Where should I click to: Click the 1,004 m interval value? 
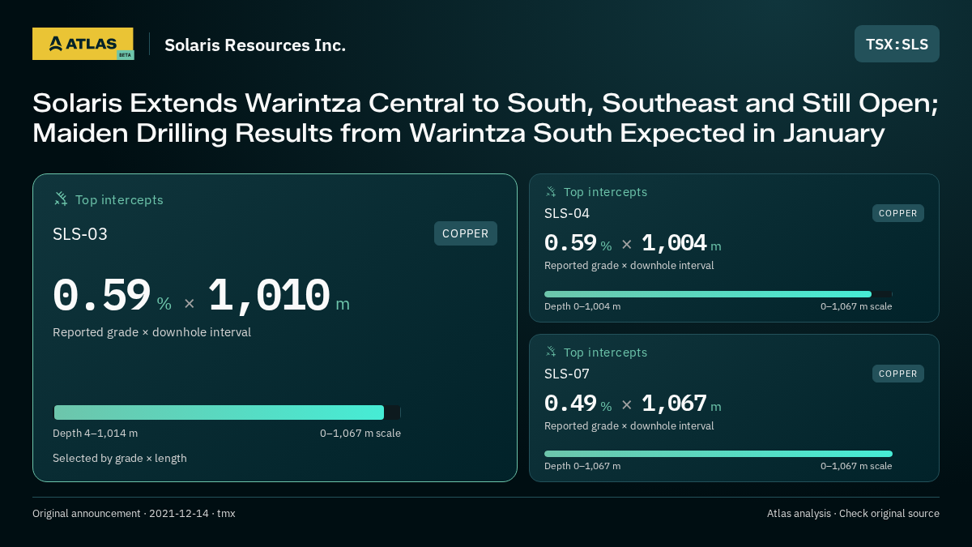[681, 243]
